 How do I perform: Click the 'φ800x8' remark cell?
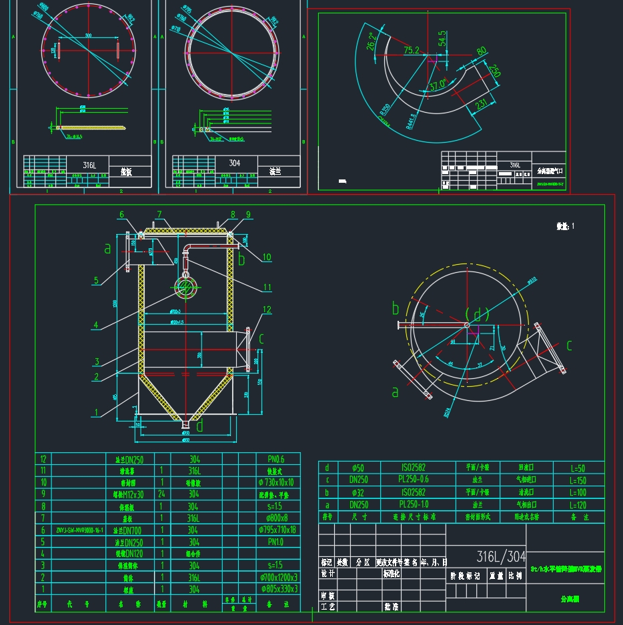click(x=277, y=518)
